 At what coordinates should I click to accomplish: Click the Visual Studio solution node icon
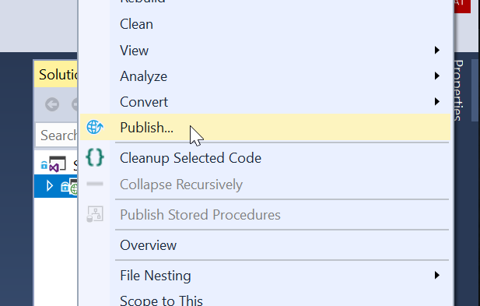58,164
